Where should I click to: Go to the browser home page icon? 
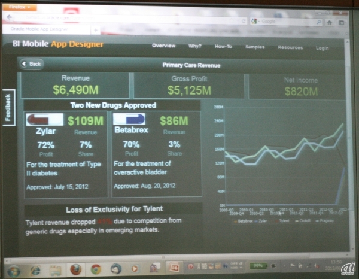coord(330,22)
